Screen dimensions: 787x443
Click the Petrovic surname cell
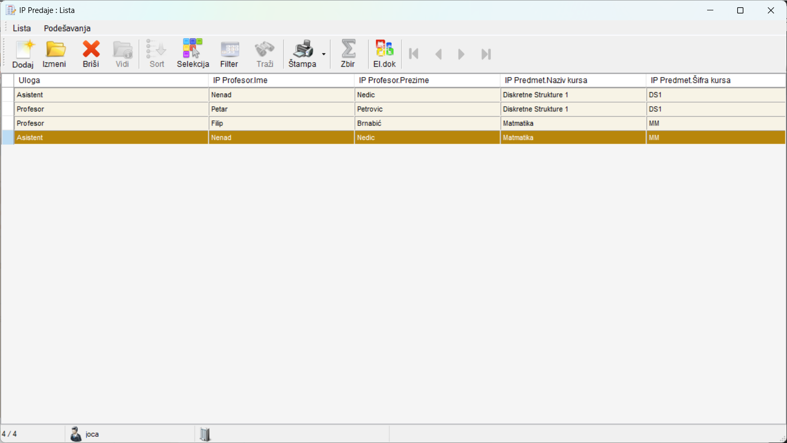point(427,109)
